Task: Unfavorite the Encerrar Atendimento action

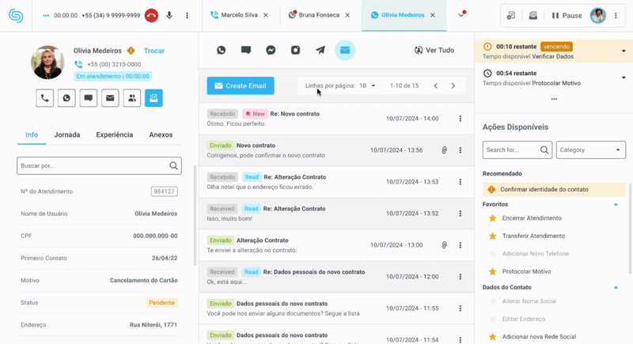Action: (493, 218)
